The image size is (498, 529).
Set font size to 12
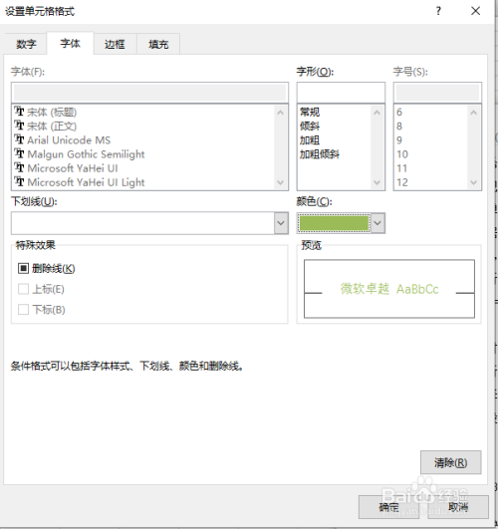tap(402, 182)
